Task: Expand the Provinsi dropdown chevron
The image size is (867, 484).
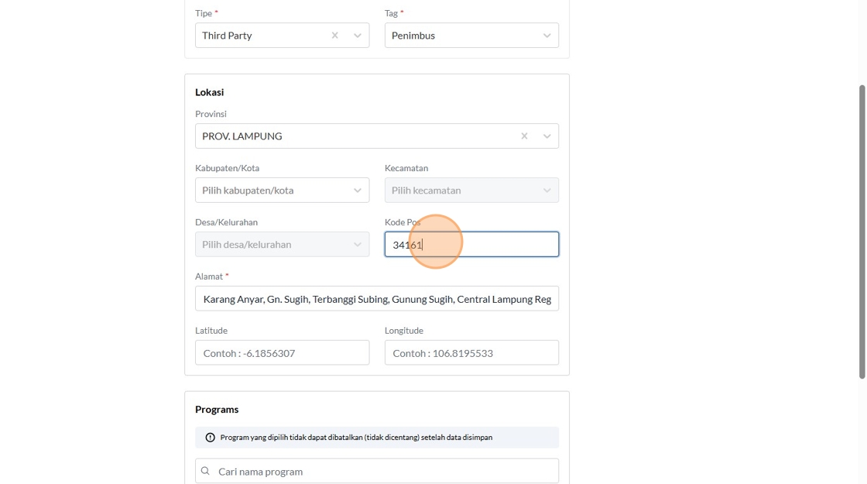Action: pos(547,136)
